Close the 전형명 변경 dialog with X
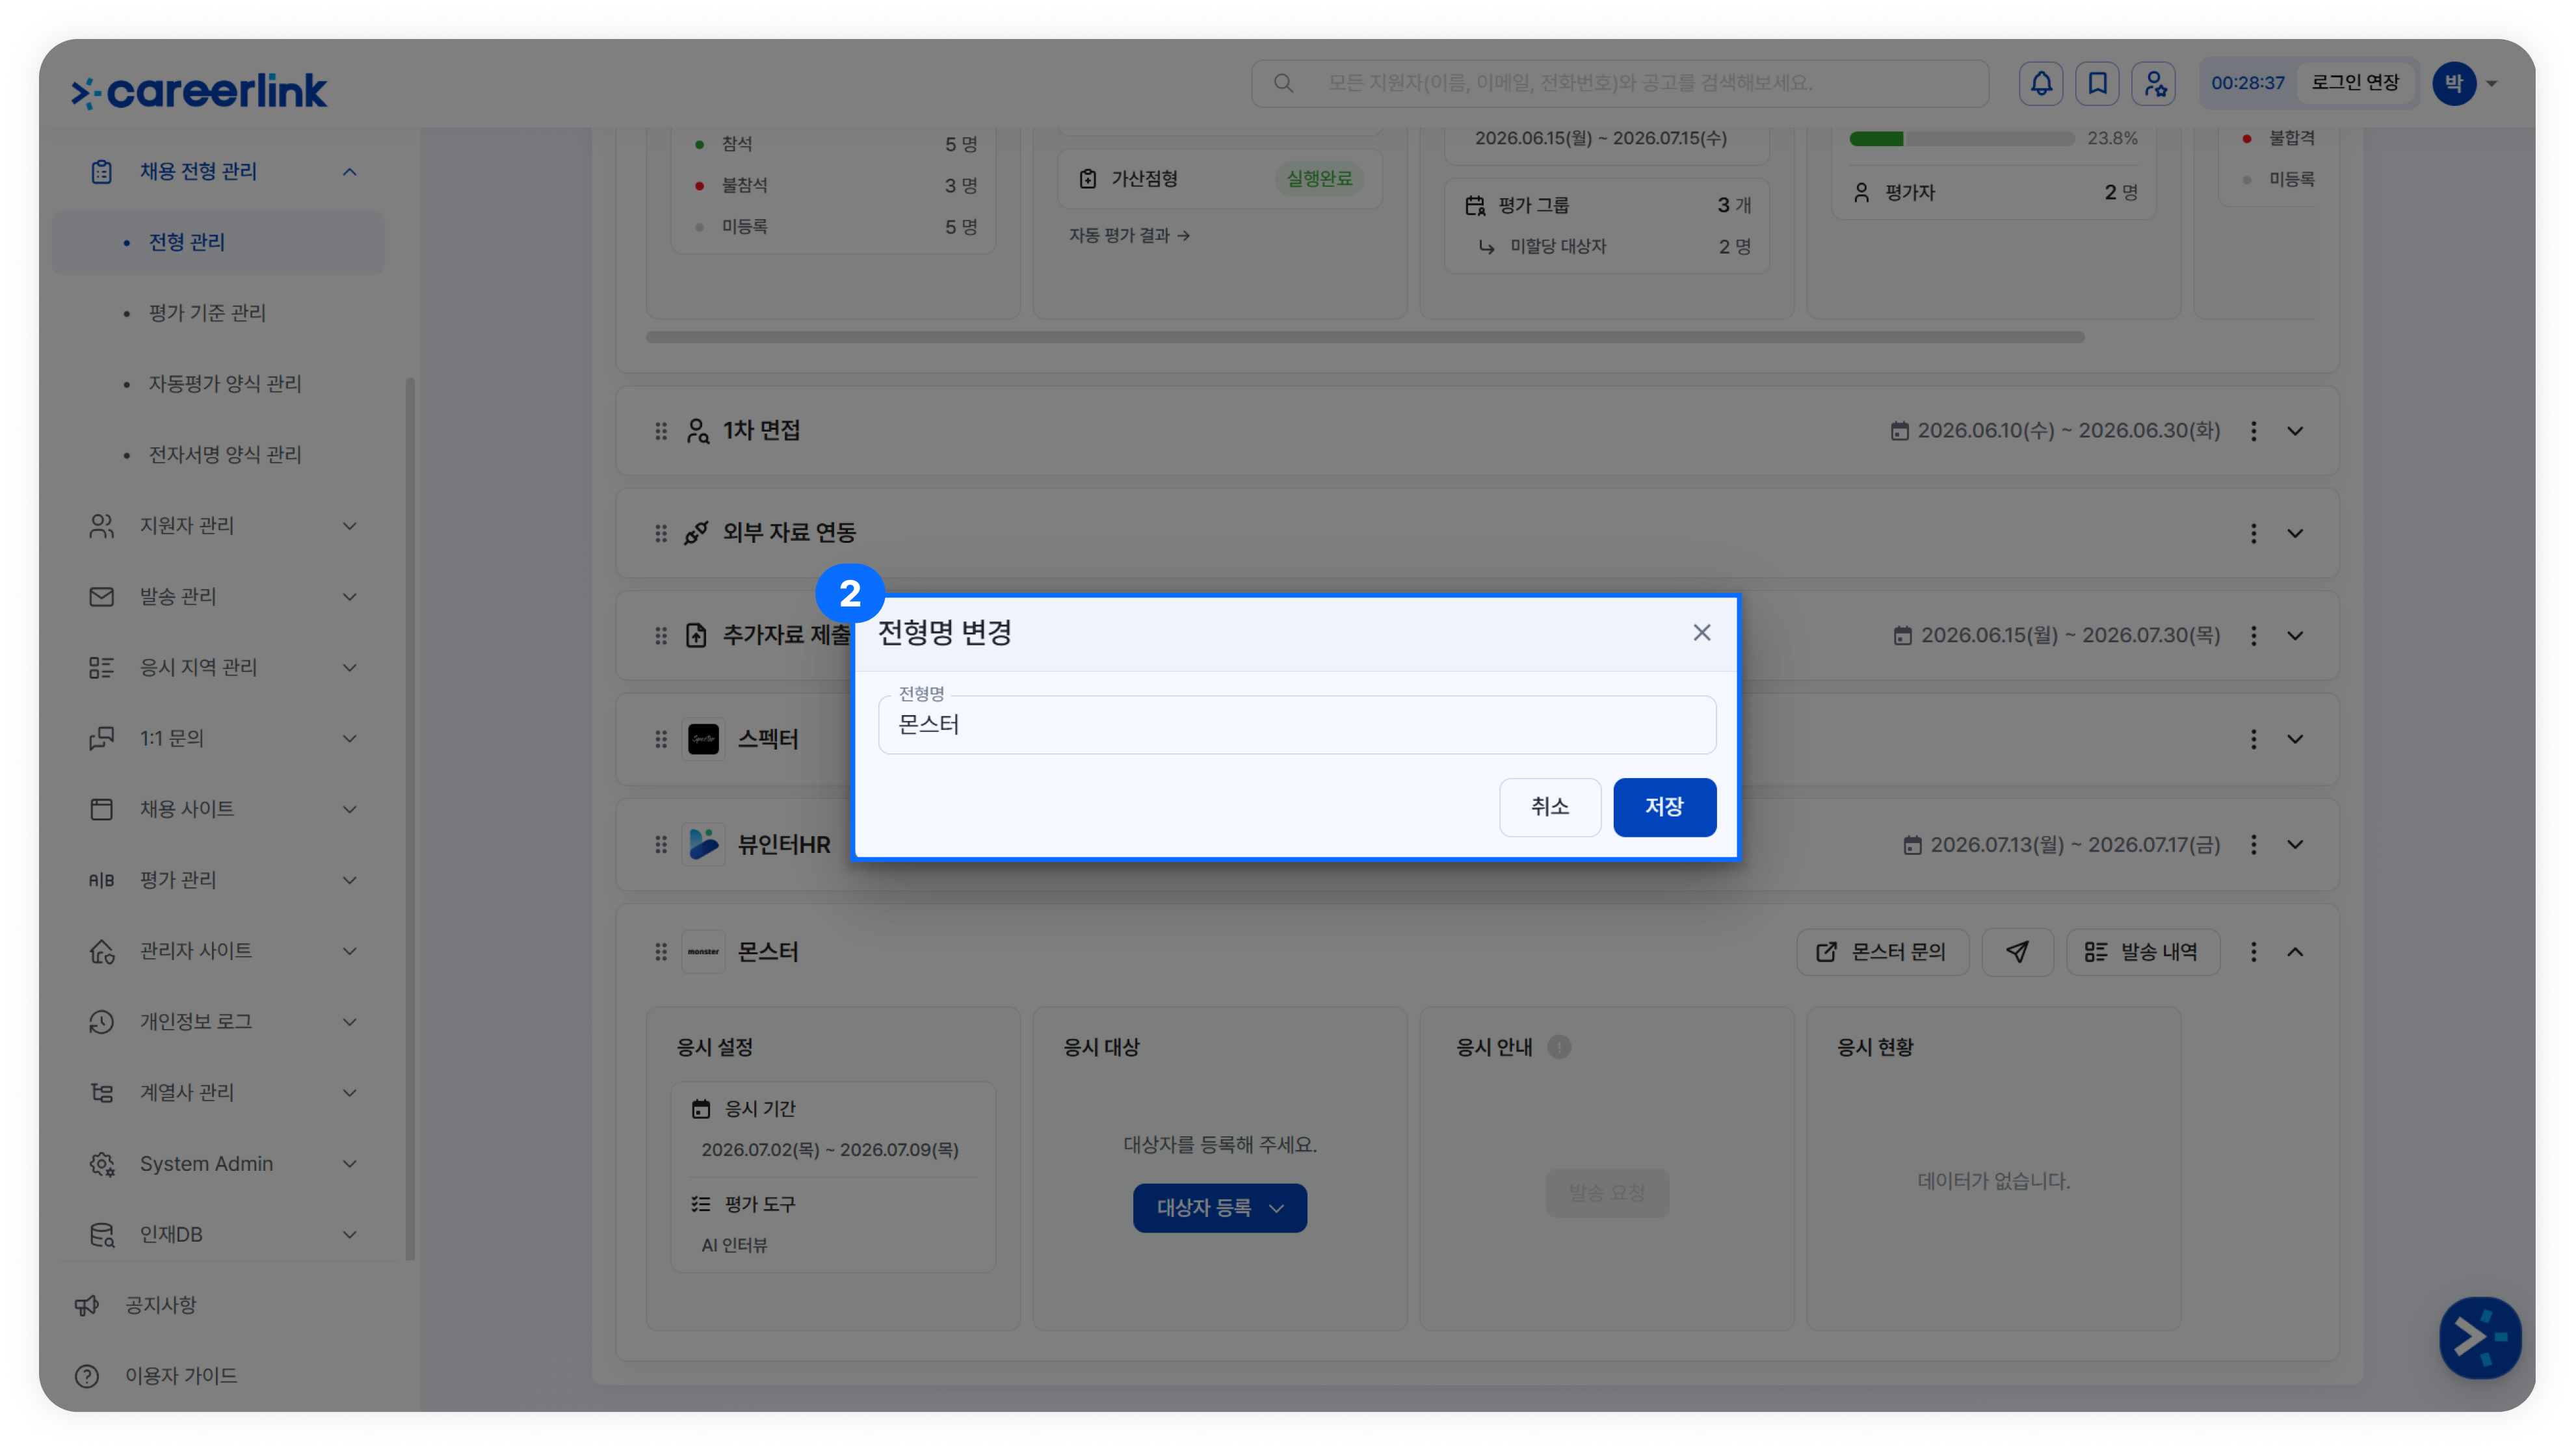 1702,633
